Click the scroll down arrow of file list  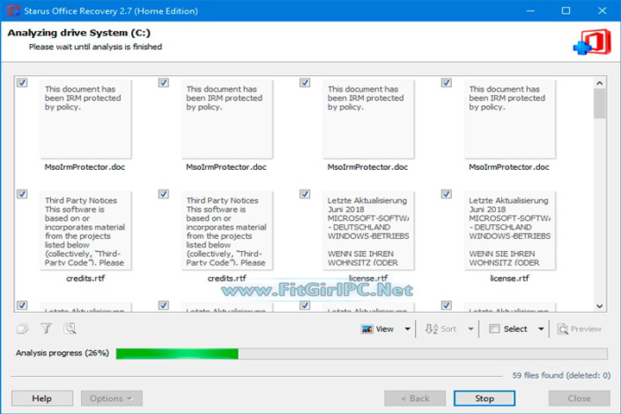pos(599,306)
